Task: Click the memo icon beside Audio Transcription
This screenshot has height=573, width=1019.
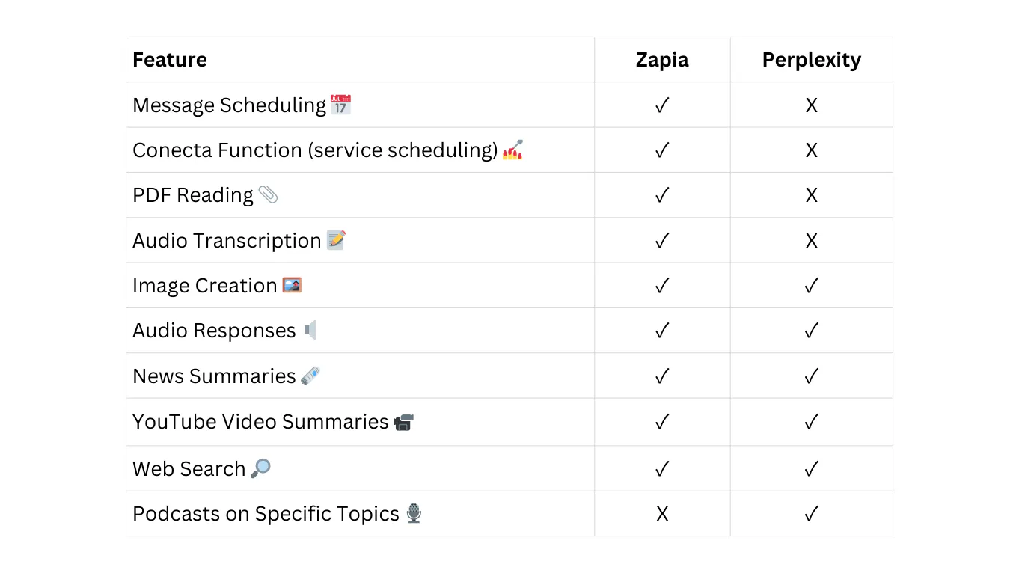Action: [x=337, y=240]
